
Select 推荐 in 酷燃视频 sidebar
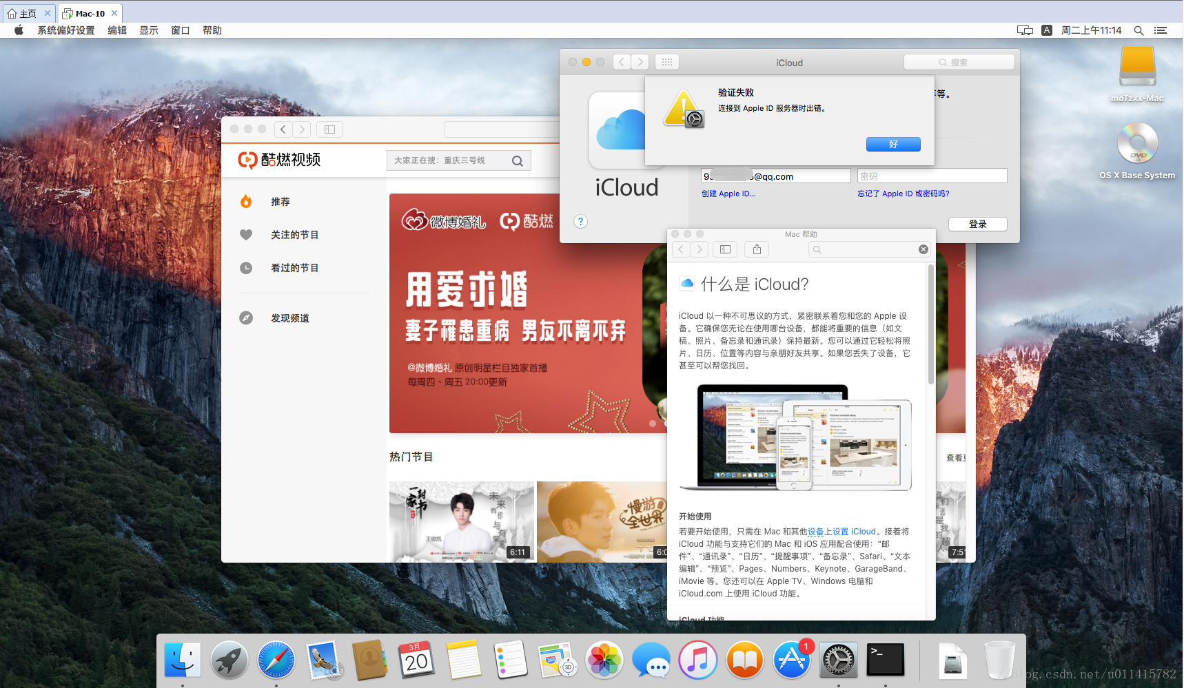pos(280,202)
